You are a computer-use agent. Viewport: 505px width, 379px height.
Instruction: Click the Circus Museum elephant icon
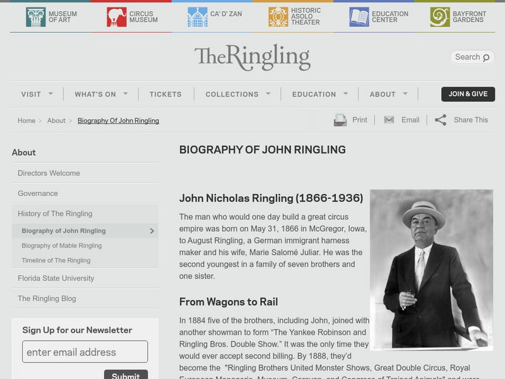click(117, 17)
